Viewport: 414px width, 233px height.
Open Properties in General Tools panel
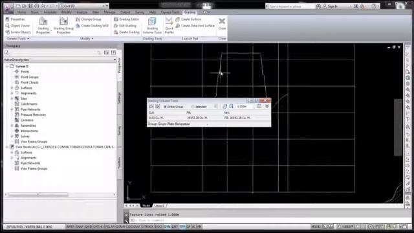(15, 19)
